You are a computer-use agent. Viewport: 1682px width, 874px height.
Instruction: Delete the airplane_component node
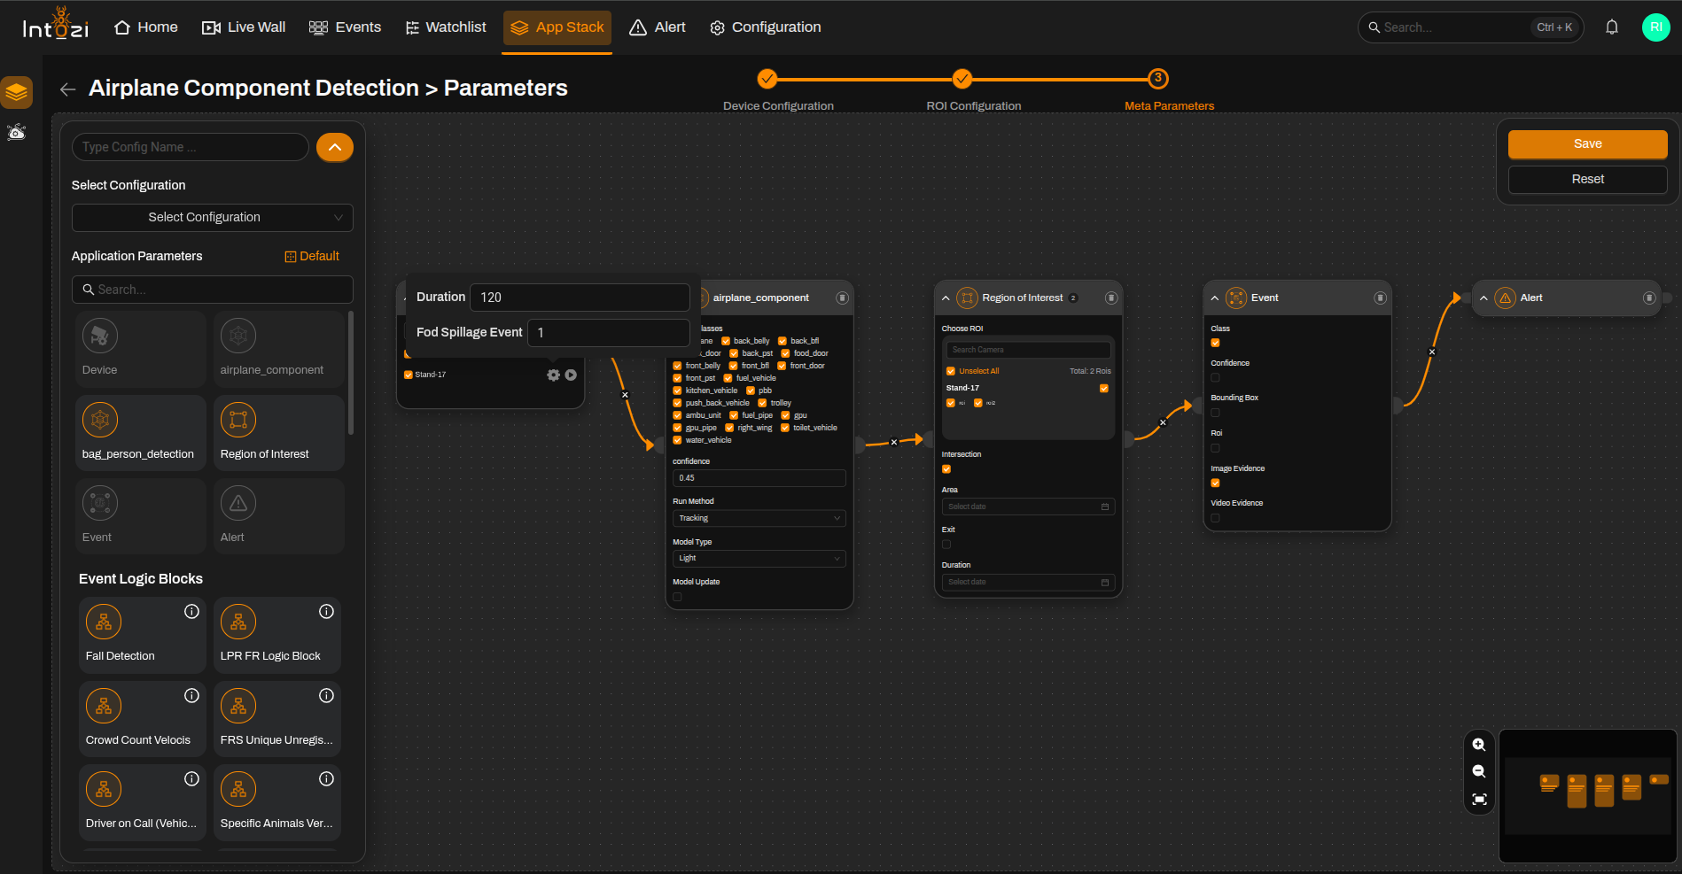[842, 298]
